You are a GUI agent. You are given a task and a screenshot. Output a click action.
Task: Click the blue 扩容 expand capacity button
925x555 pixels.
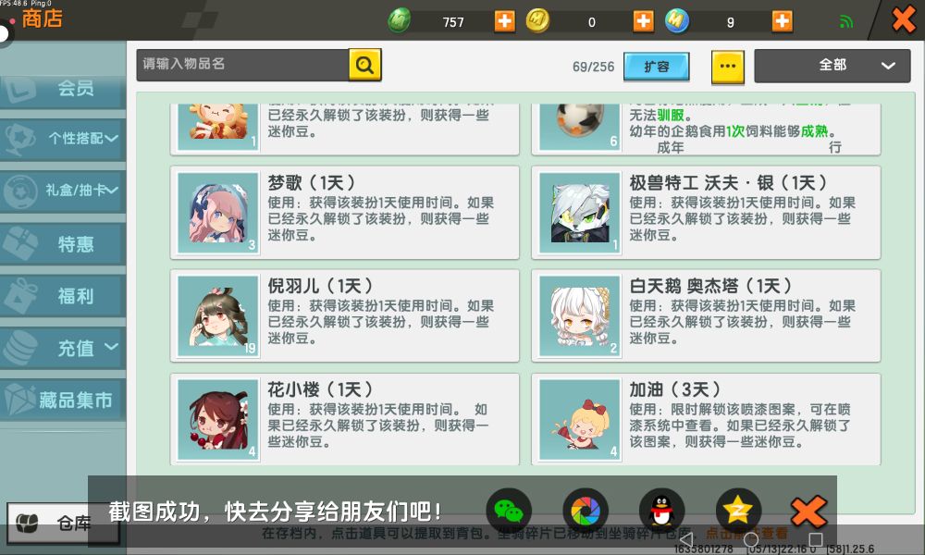pos(656,66)
